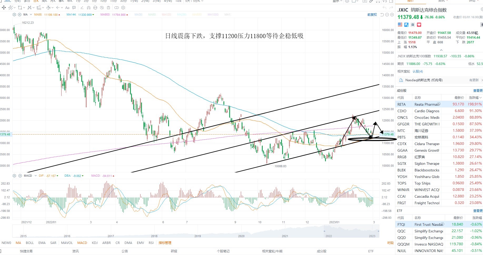The image size is (483, 255).
Task: Select the text annotation tool (Aa)
Action: click(x=67, y=8)
